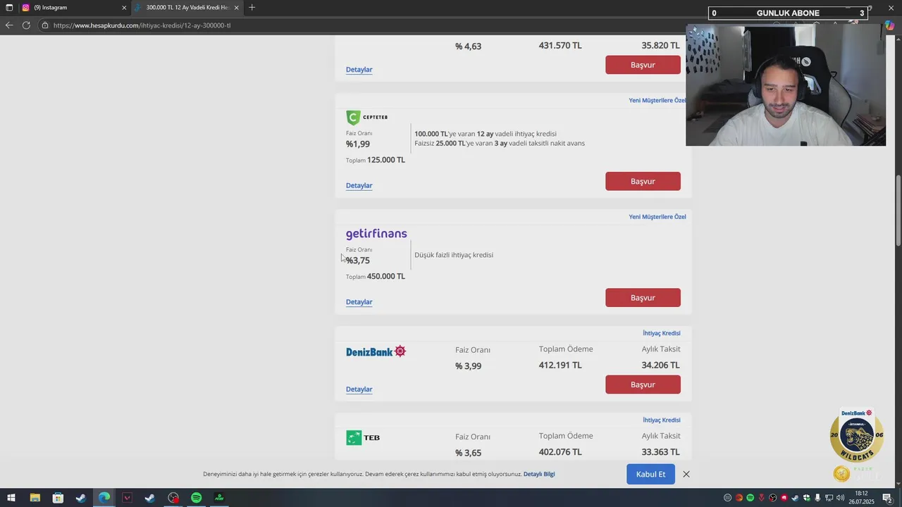Open FACEIT app on taskbar

[219, 498]
